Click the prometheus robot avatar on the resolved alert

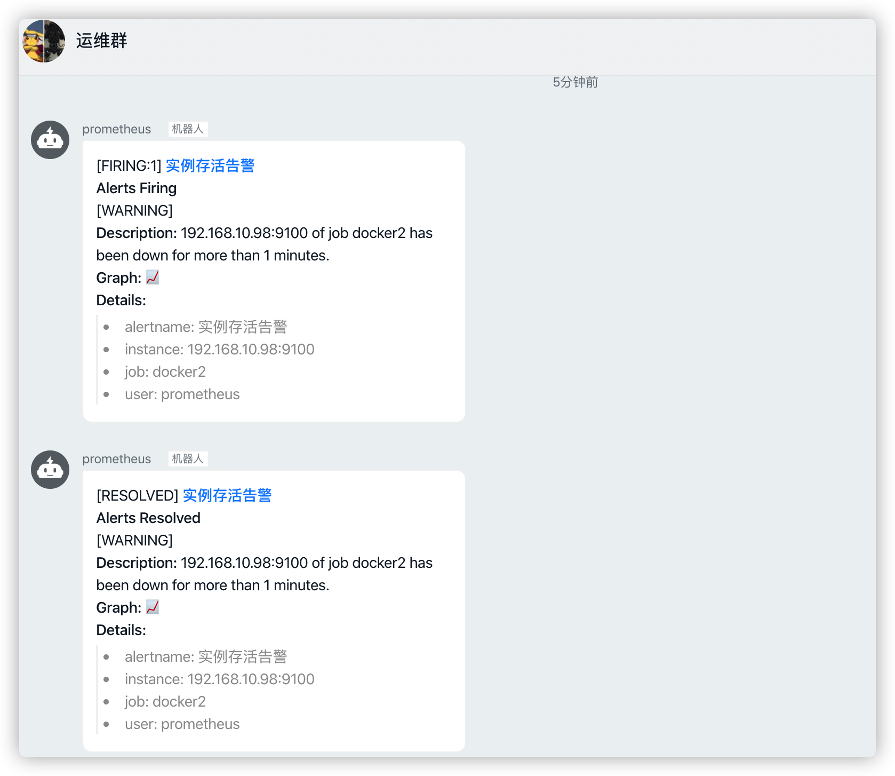pos(50,470)
